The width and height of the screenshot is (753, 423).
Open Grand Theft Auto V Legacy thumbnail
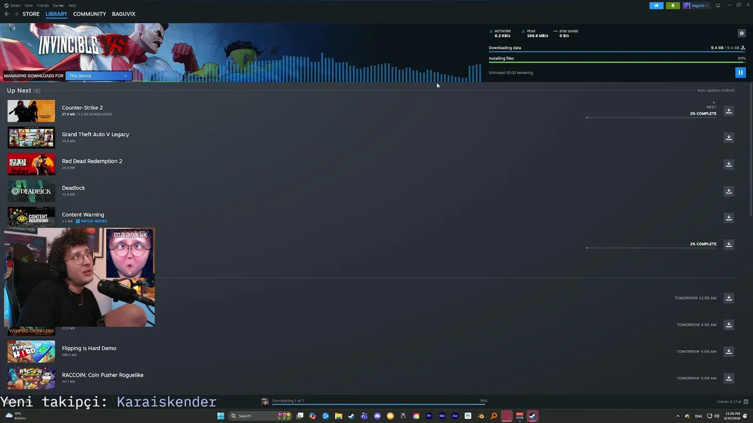[31, 137]
